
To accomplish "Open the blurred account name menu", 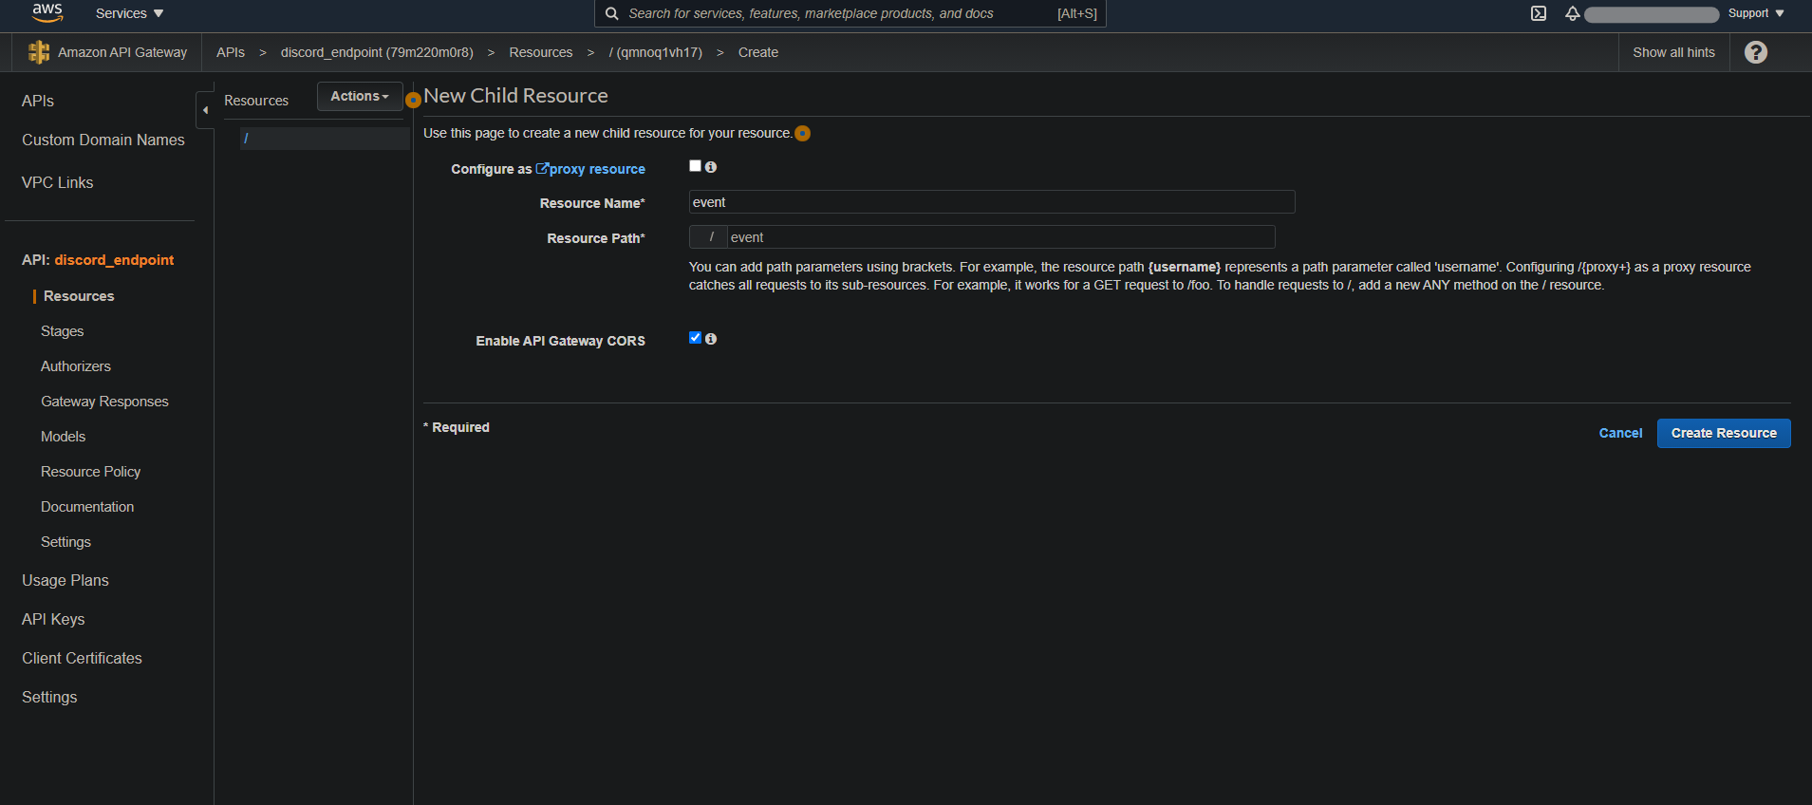I will [1652, 14].
